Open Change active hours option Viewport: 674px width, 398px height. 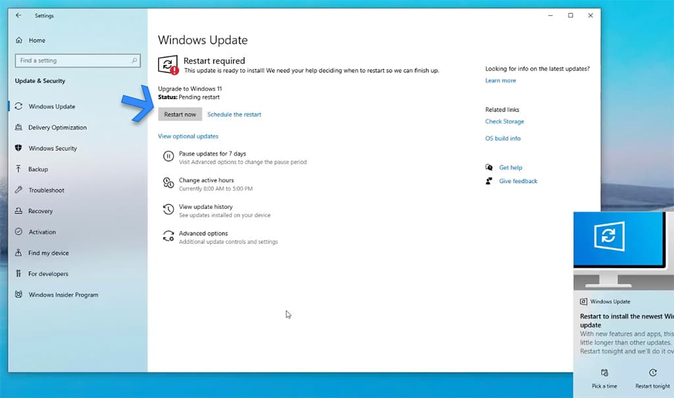206,181
